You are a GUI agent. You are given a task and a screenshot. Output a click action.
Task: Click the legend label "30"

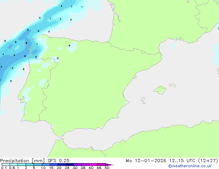75,168
